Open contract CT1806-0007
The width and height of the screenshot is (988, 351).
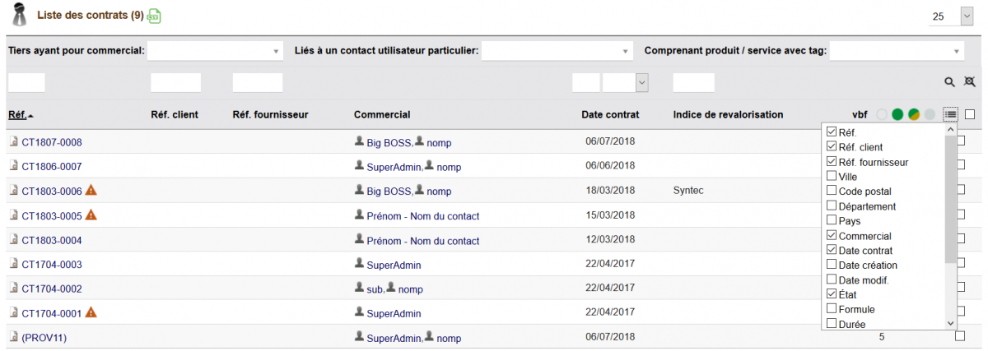[x=52, y=167]
